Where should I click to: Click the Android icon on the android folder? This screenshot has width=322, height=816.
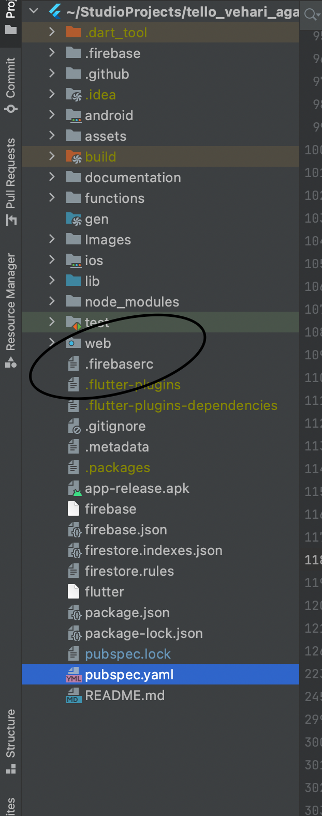(x=72, y=115)
